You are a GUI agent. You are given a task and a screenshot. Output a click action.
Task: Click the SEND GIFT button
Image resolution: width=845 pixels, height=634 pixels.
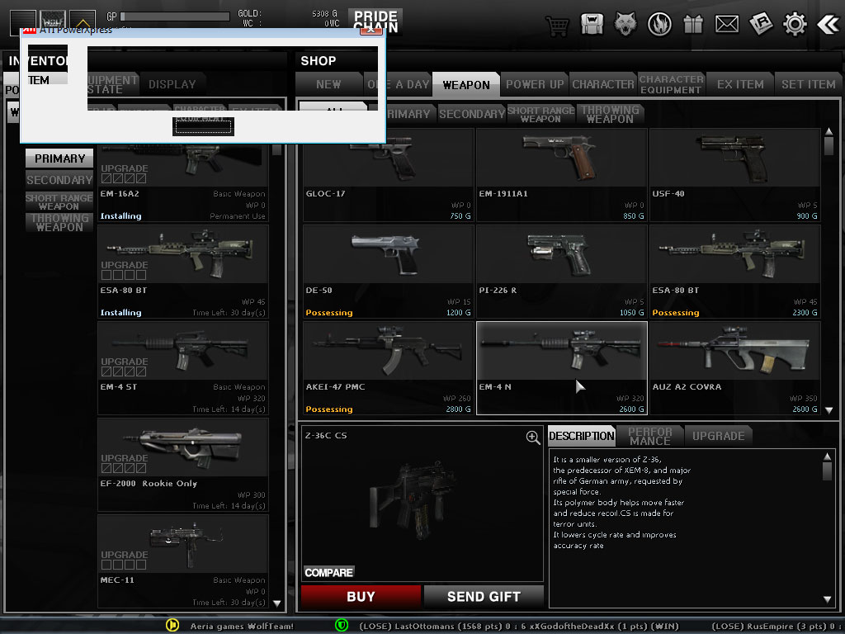pos(484,596)
